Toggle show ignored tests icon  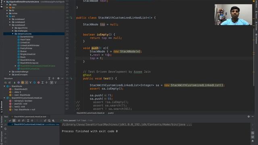tap(14, 121)
